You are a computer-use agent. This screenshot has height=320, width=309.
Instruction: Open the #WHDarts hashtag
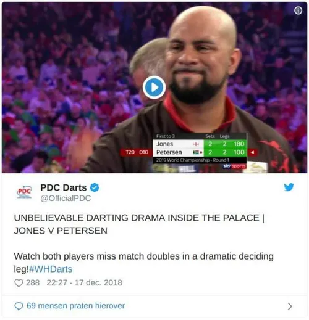point(51,269)
